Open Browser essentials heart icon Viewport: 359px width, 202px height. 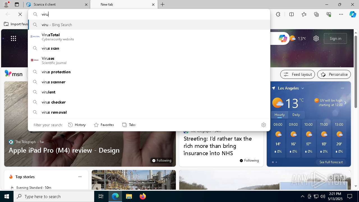click(329, 14)
